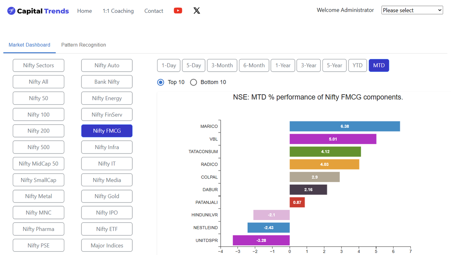Image resolution: width=451 pixels, height=255 pixels.
Task: Choose the Nifty 100 button
Action: point(38,115)
